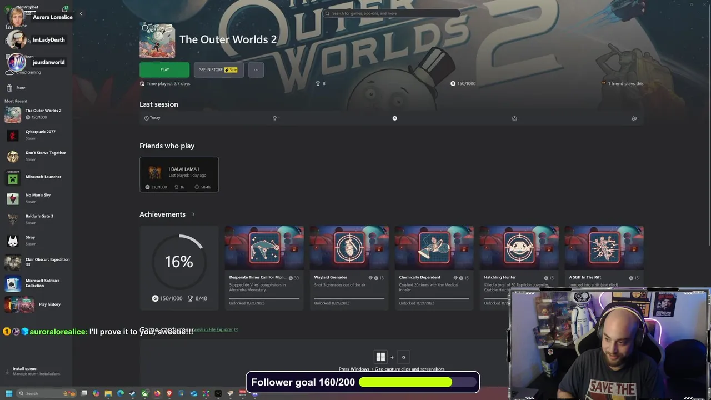The image size is (711, 400).
Task: Select No Man's Sky in the sidebar
Action: click(36, 198)
